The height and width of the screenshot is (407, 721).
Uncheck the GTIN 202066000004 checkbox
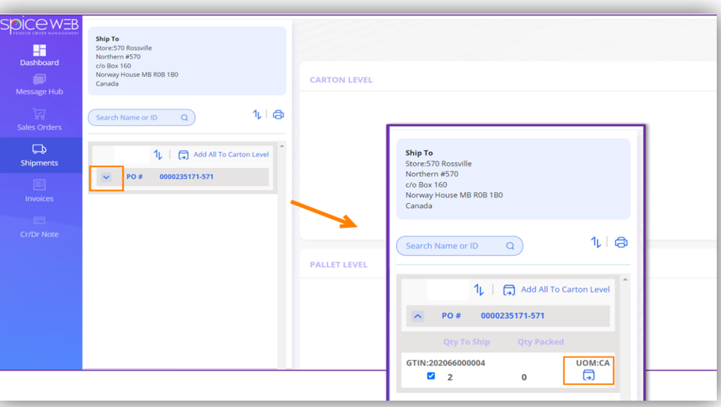coord(431,376)
